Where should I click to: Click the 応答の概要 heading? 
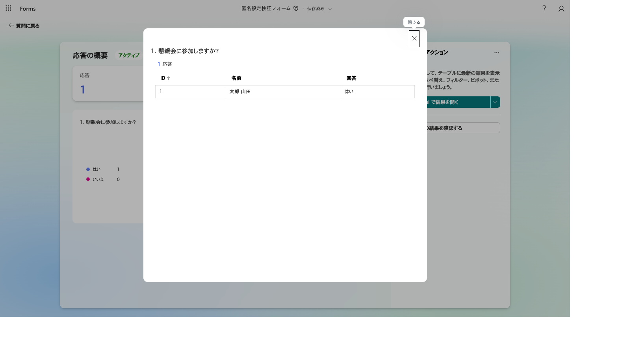coord(90,55)
